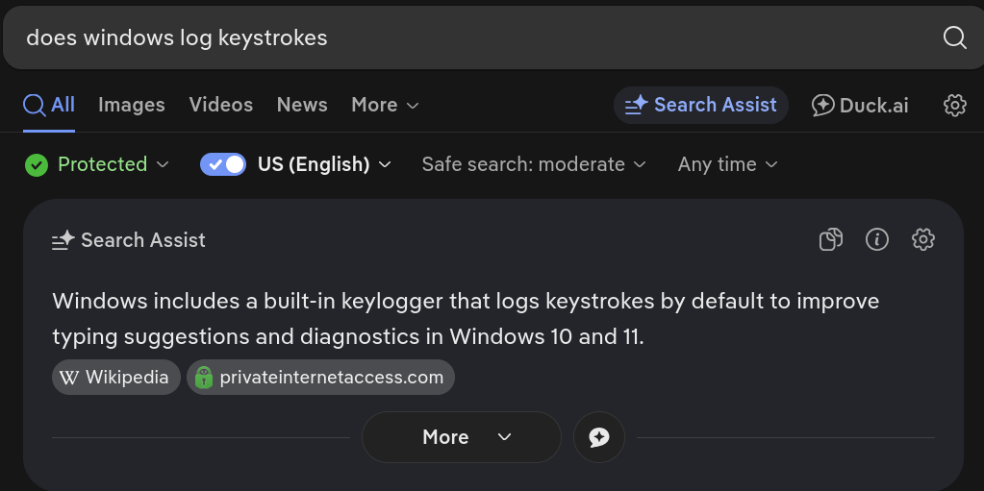This screenshot has width=984, height=491.
Task: Open the Wikipedia source link
Action: pos(116,378)
